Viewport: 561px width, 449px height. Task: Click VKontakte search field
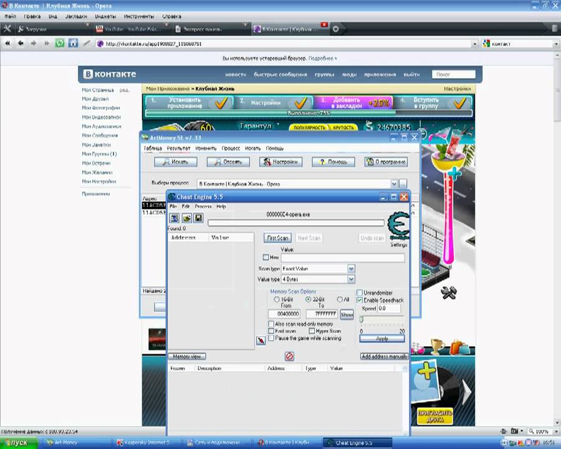click(453, 74)
